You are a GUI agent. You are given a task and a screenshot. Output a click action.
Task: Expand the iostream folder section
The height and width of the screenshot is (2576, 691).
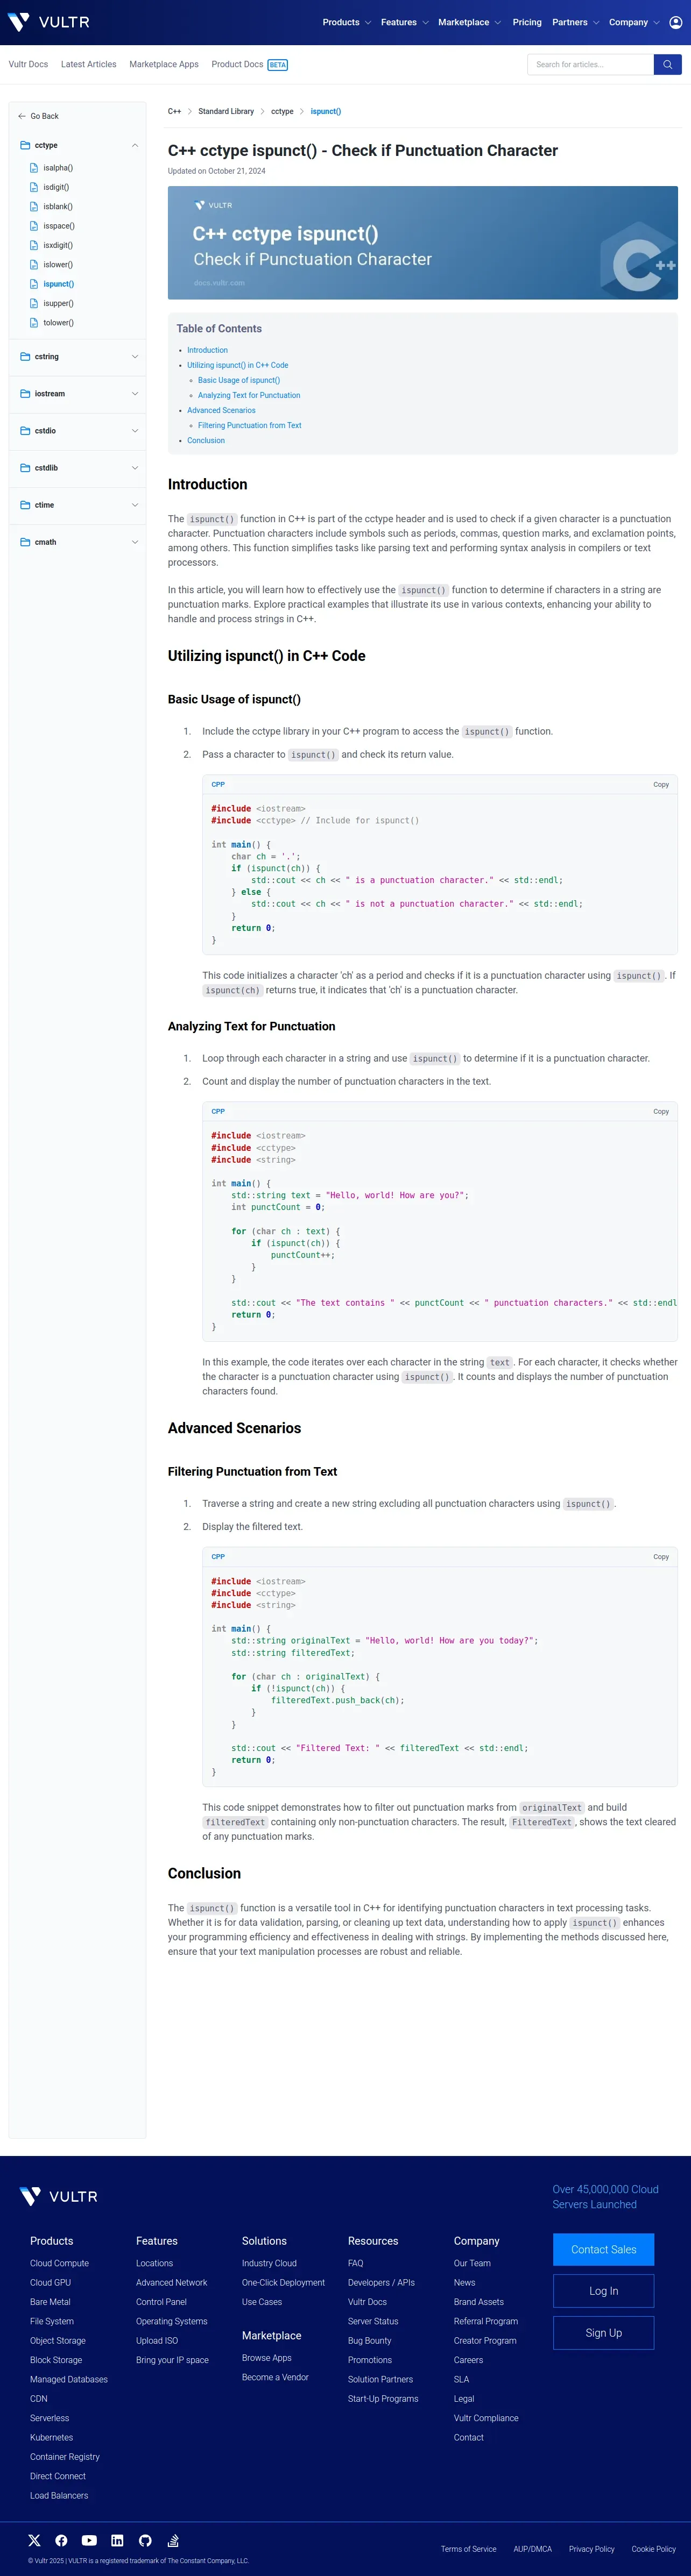coord(79,393)
